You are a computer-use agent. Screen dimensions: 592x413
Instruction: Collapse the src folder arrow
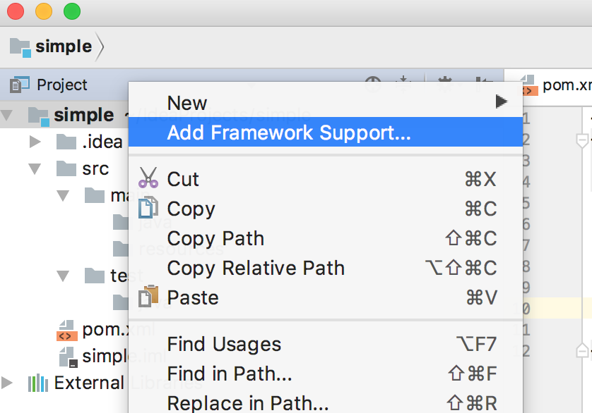click(x=35, y=169)
